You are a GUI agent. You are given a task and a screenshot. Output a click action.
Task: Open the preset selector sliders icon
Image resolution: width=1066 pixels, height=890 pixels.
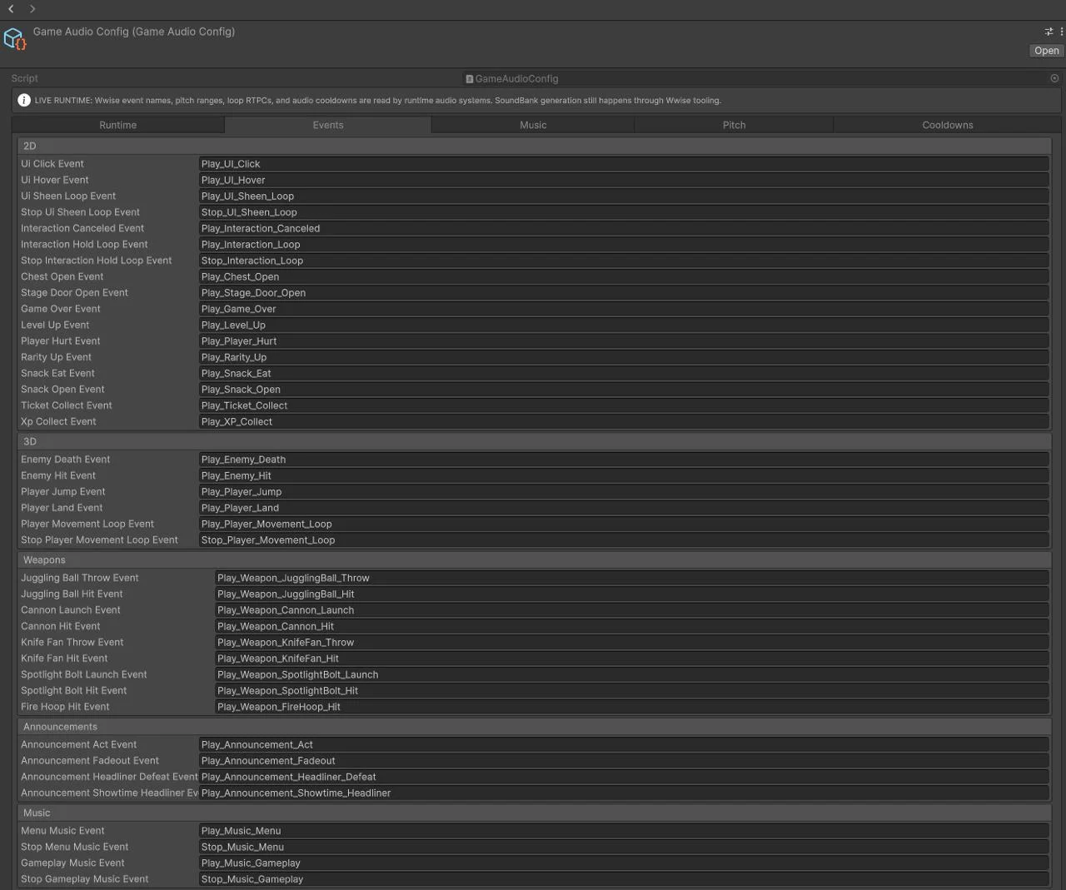point(1049,32)
